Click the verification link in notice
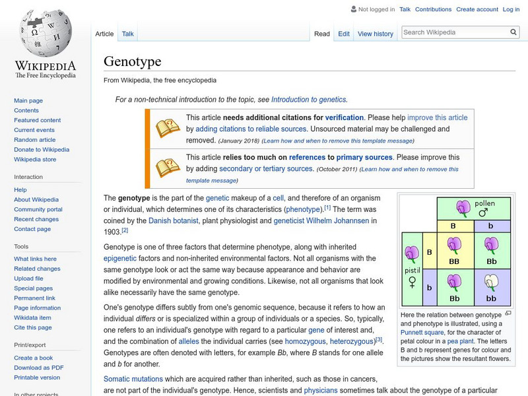Viewport: 528px width, 396px height. pyautogui.click(x=344, y=117)
